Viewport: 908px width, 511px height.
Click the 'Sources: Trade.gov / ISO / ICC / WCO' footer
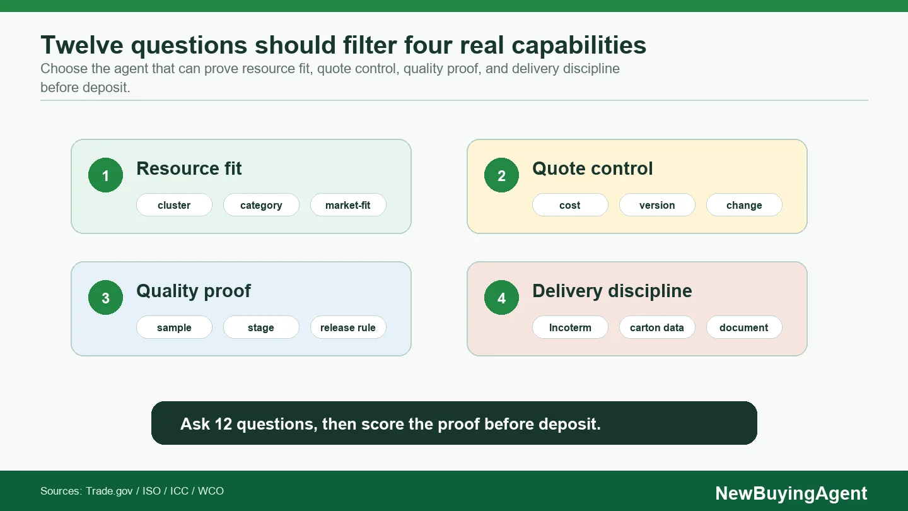[132, 491]
